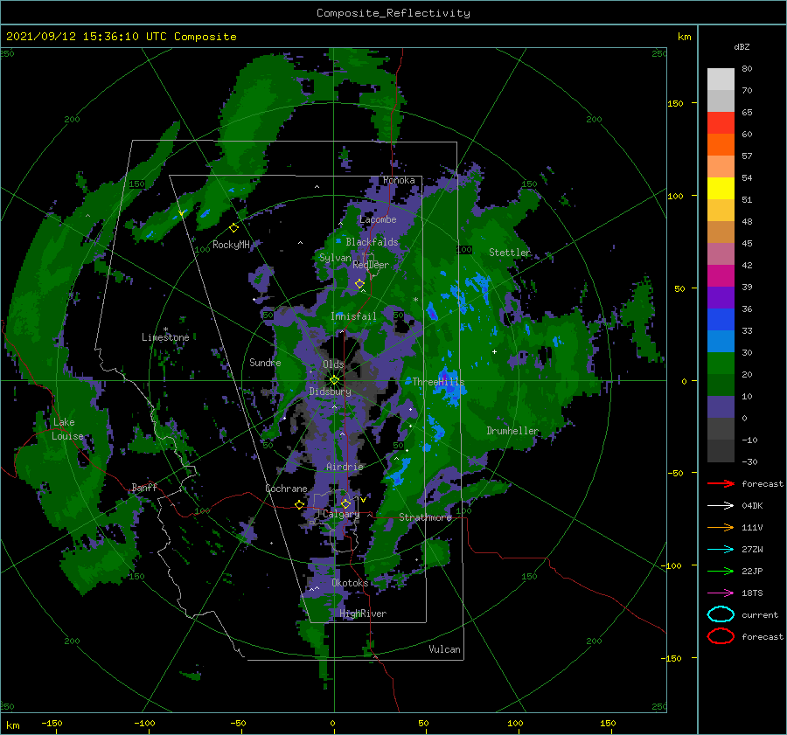Click the Olds town label
787x735 pixels.
(333, 364)
